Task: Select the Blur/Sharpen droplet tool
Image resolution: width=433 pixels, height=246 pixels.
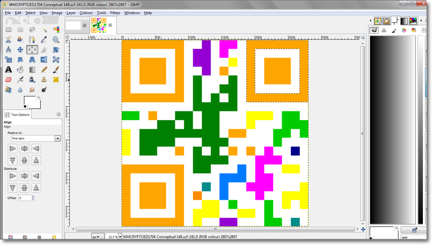Action: coord(20,90)
